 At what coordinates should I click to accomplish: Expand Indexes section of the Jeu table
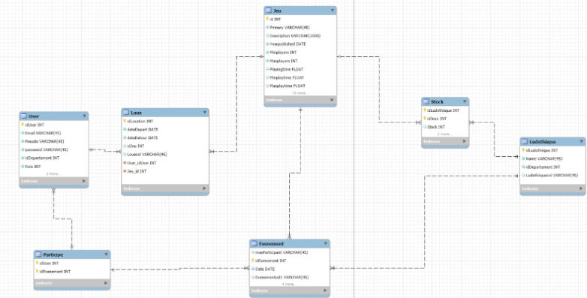coord(332,100)
